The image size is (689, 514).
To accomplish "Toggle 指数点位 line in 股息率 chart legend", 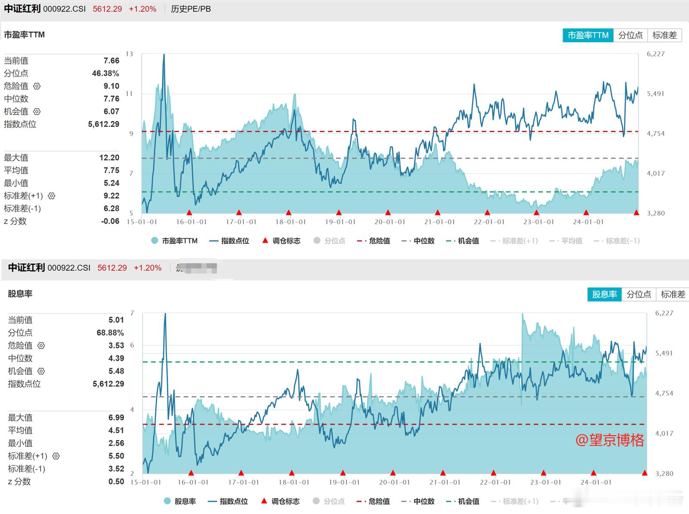I will tap(228, 501).
